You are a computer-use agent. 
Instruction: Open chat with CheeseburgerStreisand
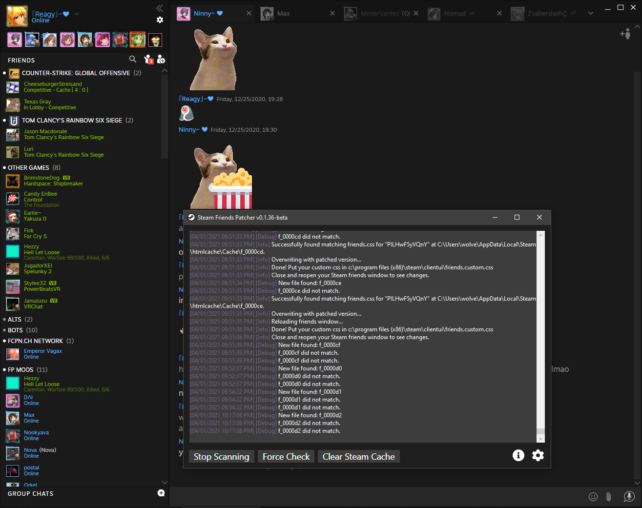(82, 87)
